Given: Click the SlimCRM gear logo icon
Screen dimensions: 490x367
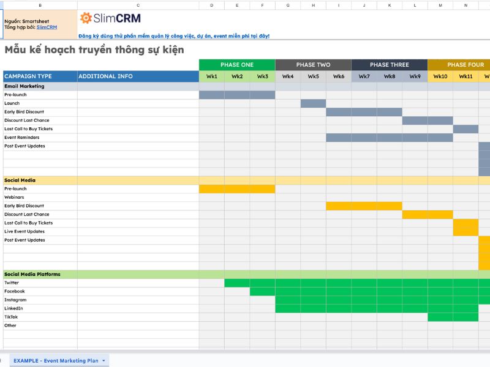Looking at the screenshot, I should (86, 18).
